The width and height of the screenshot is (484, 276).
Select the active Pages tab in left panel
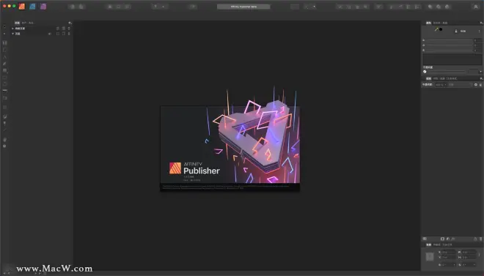pyautogui.click(x=18, y=23)
